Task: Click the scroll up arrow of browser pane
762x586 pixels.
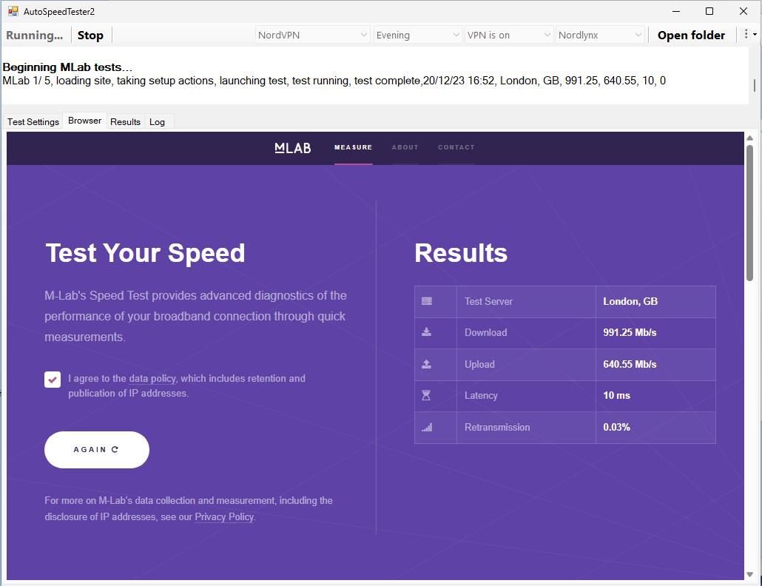Action: tap(750, 138)
